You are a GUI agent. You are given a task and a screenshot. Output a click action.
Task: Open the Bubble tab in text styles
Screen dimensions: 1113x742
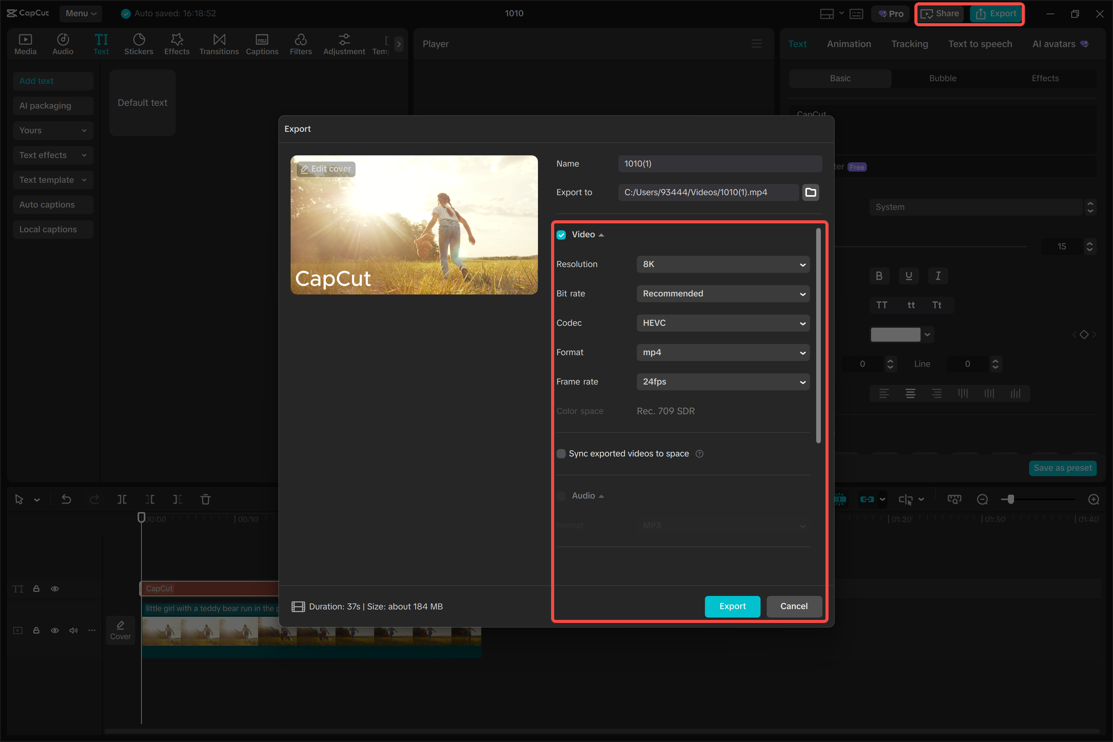(943, 78)
